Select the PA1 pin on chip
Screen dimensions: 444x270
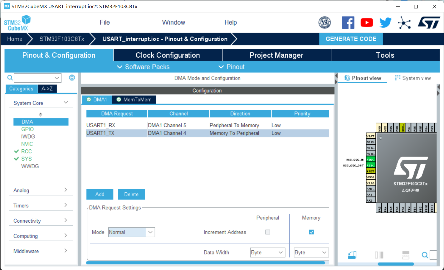tap(371, 195)
